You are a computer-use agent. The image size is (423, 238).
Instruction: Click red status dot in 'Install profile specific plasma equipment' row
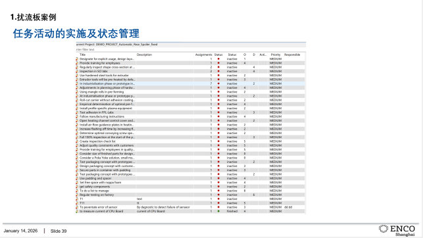218,108
